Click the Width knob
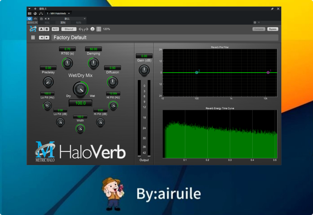The width and height of the screenshot is (313, 215). click(x=80, y=129)
